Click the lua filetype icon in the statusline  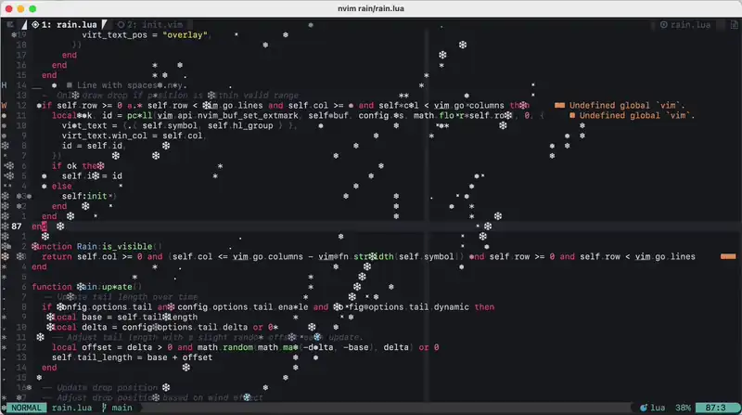(x=644, y=408)
